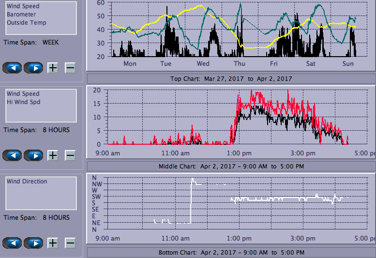Step bottom chart backward with left arrow
Image resolution: width=376 pixels, height=258 pixels.
(x=13, y=243)
